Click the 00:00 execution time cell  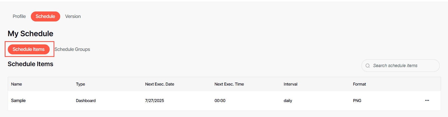[220, 101]
